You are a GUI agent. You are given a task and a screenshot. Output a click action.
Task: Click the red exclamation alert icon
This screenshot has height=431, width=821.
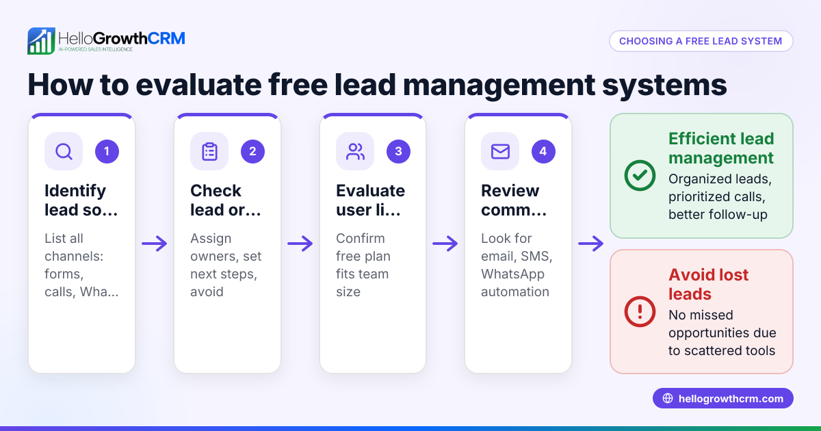click(x=640, y=312)
